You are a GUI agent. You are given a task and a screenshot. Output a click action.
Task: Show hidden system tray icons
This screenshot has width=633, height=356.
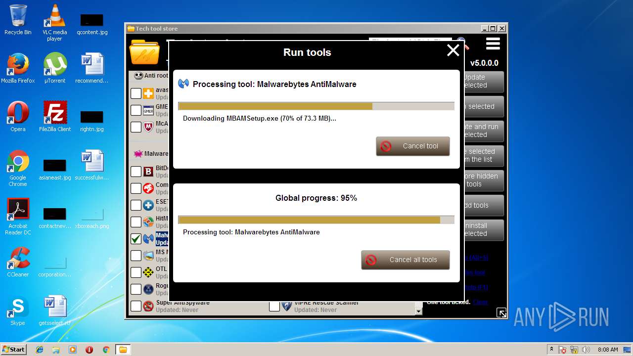coord(551,350)
